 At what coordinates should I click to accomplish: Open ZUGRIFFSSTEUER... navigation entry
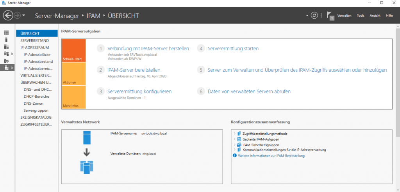coord(37,124)
